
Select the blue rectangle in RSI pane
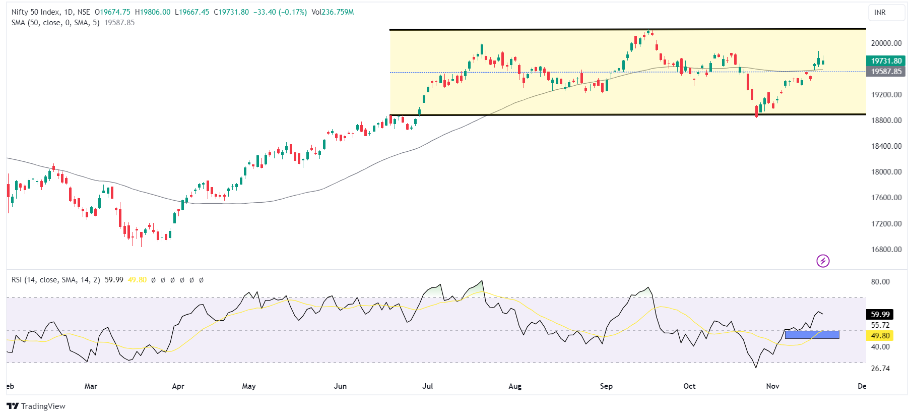tap(812, 335)
